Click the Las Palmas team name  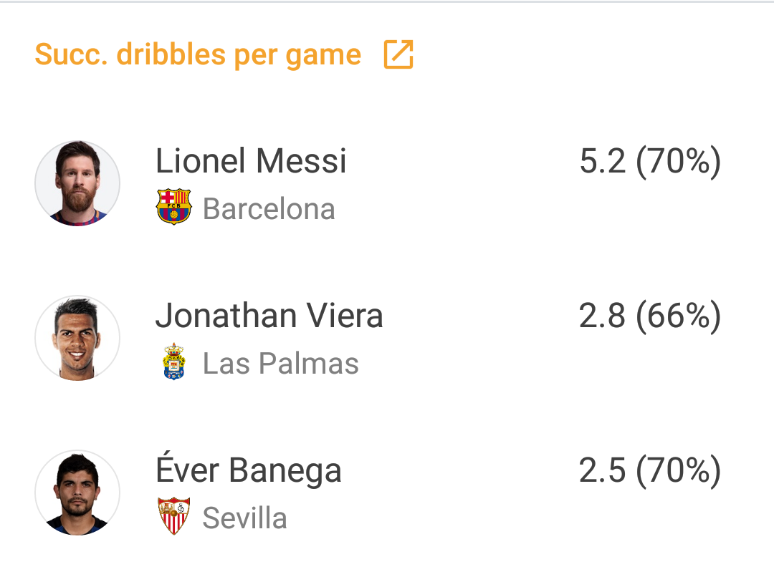pos(281,364)
